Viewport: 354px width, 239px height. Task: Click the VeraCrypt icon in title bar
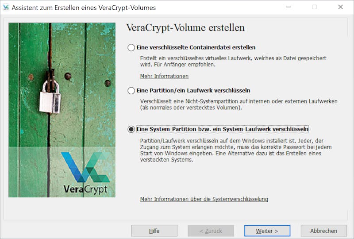click(6, 8)
